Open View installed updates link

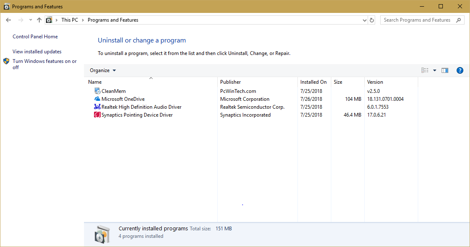tap(37, 51)
